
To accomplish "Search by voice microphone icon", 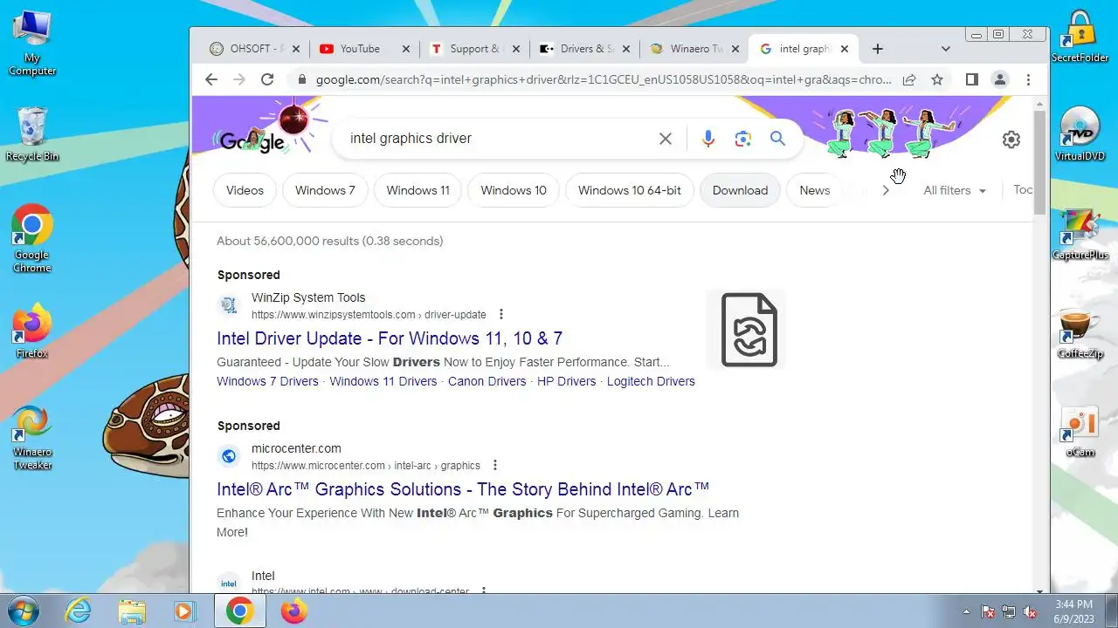I will [x=707, y=139].
